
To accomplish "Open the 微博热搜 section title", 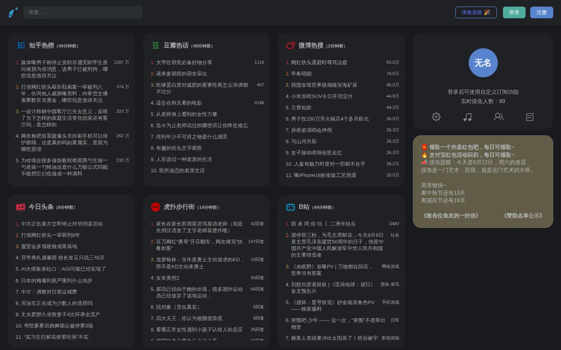I will point(311,45).
